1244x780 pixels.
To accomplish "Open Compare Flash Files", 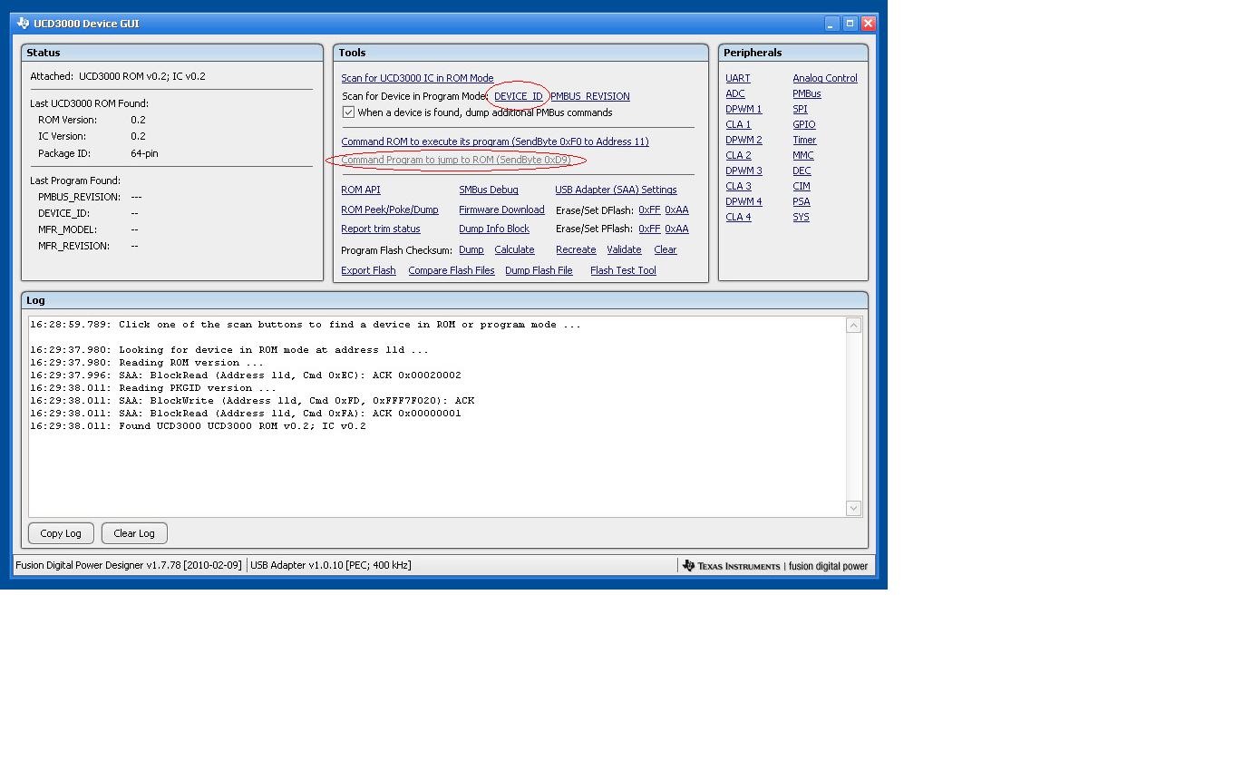I will point(452,270).
